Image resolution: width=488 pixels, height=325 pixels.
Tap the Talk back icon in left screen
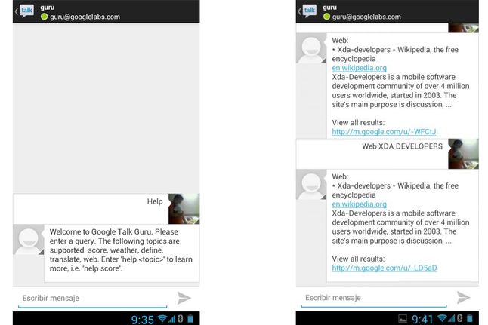pyautogui.click(x=25, y=11)
